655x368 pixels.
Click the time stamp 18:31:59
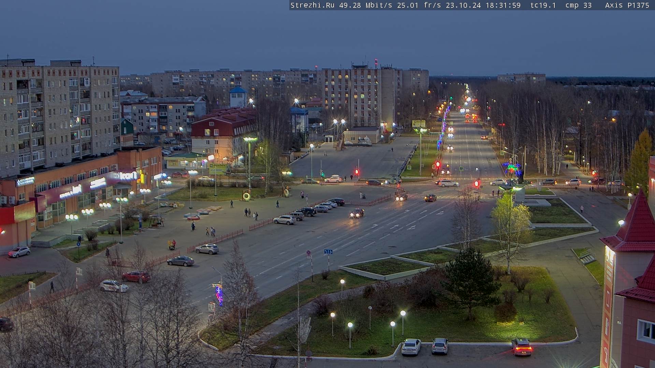point(503,5)
